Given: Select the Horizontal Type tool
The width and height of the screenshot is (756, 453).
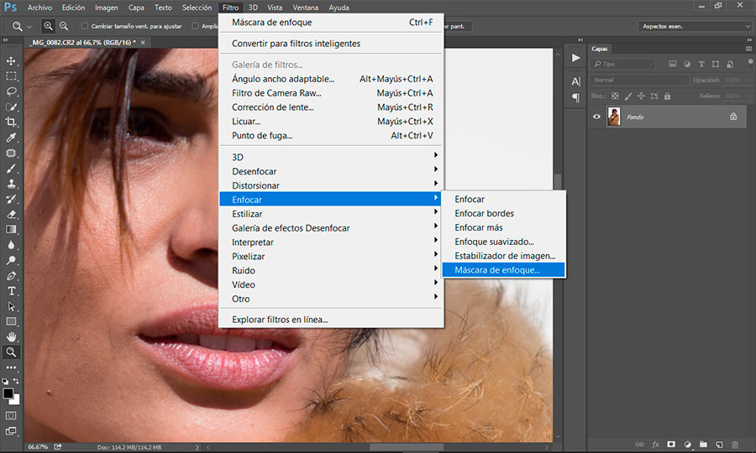Looking at the screenshot, I should [12, 291].
